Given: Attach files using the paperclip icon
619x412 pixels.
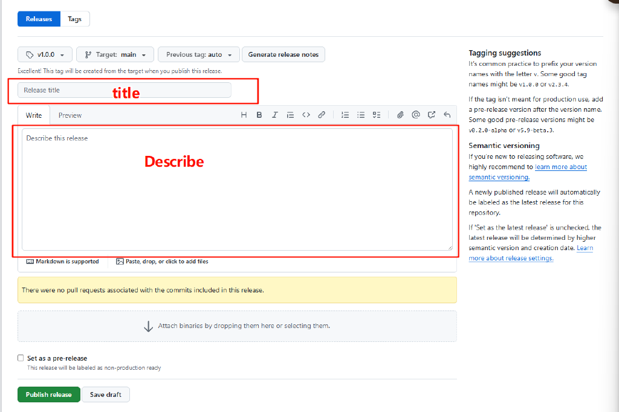Looking at the screenshot, I should point(400,114).
